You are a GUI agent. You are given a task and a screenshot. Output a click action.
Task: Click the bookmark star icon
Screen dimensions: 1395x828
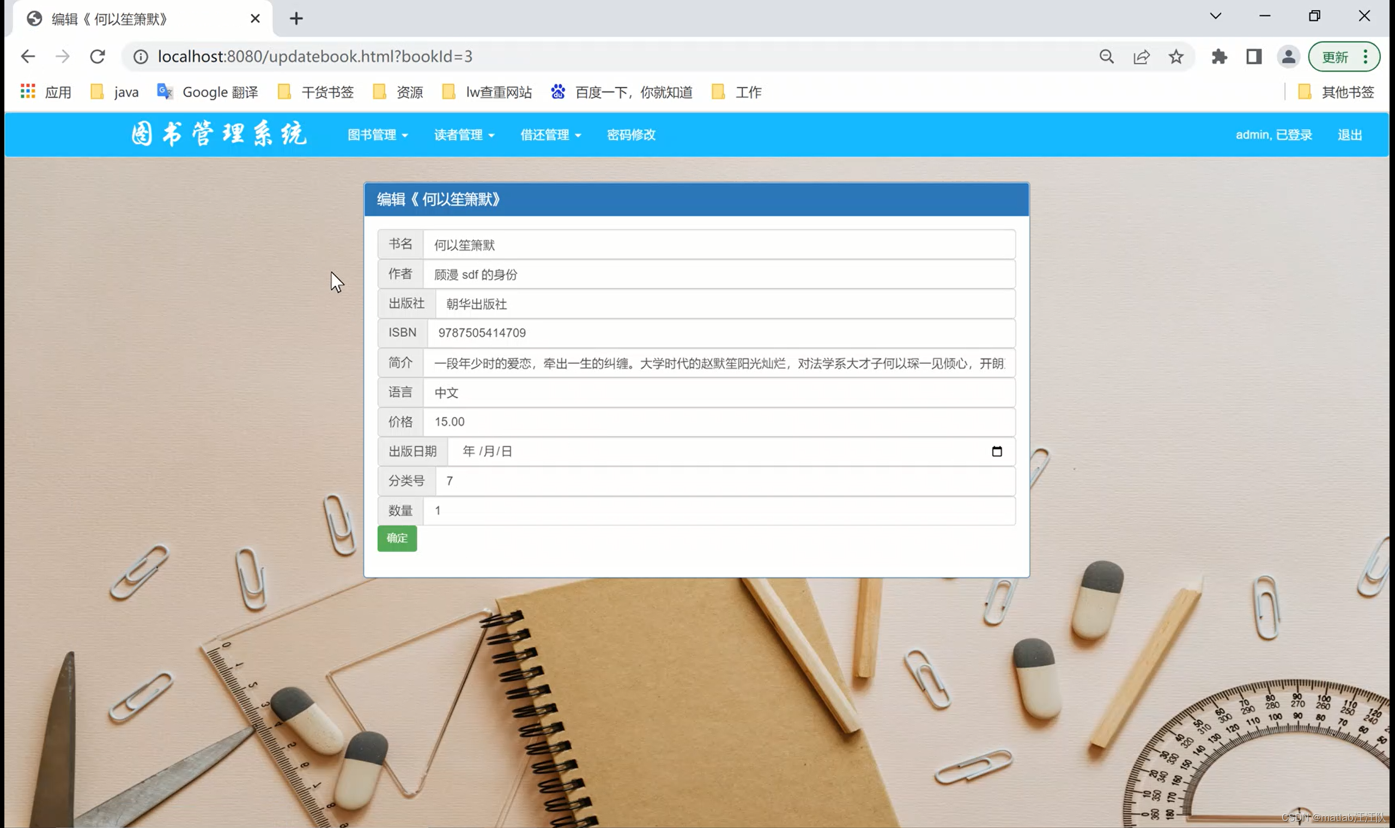pos(1176,56)
